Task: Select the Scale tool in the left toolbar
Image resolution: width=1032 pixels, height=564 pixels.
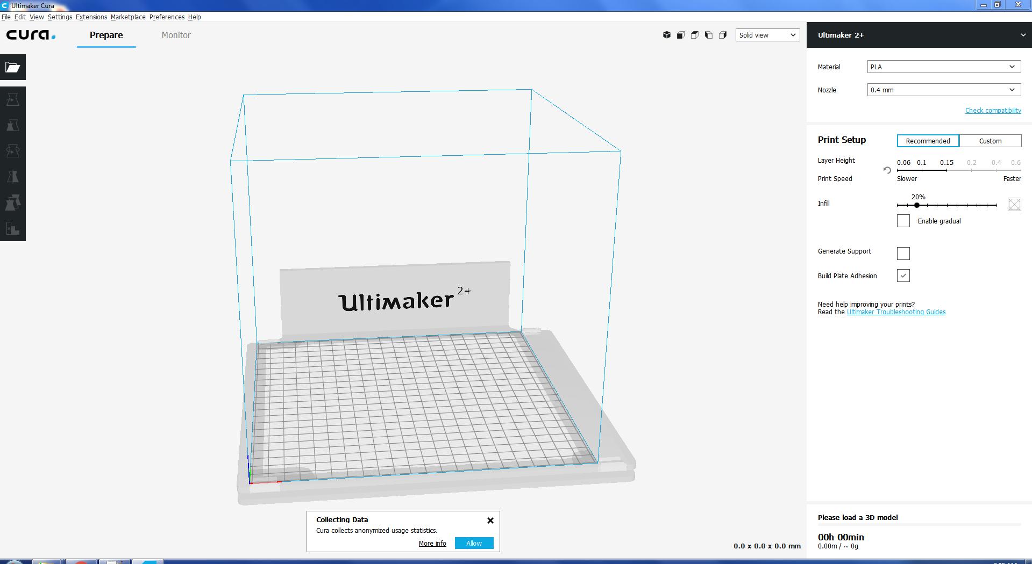Action: (13, 125)
